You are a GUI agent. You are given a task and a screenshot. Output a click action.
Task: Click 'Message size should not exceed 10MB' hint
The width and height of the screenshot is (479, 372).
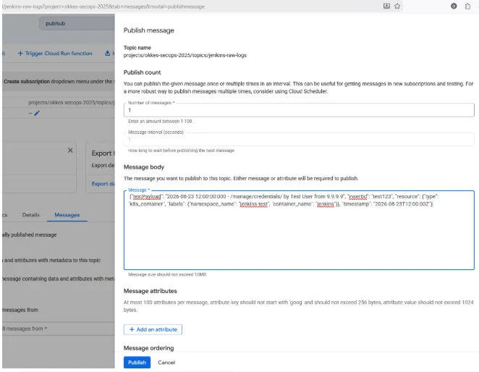pos(167,274)
